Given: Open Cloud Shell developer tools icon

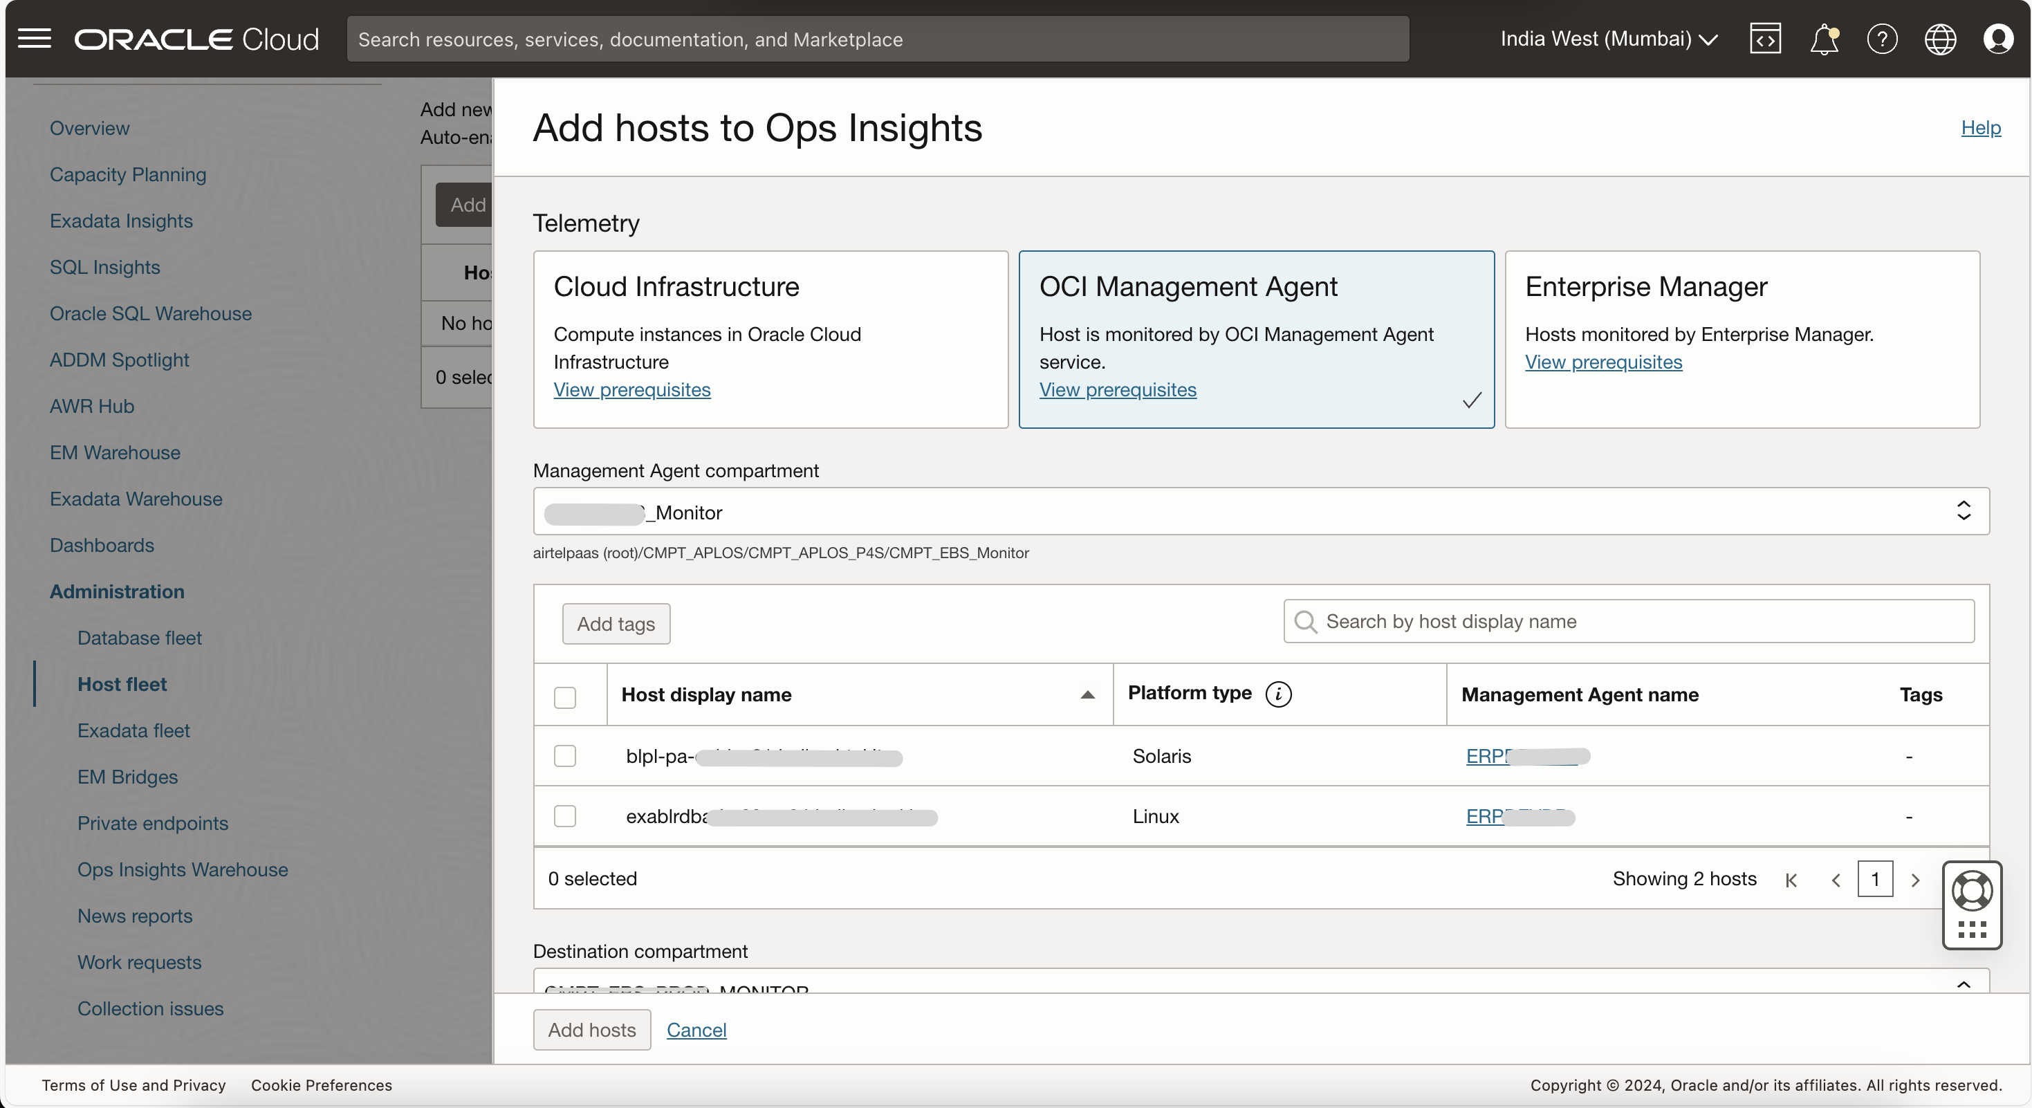Looking at the screenshot, I should [1764, 39].
